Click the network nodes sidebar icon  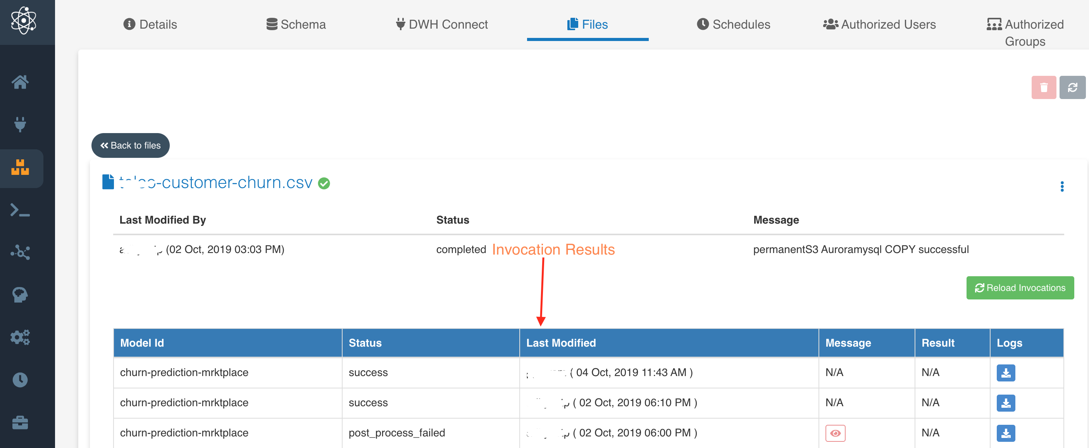[20, 252]
